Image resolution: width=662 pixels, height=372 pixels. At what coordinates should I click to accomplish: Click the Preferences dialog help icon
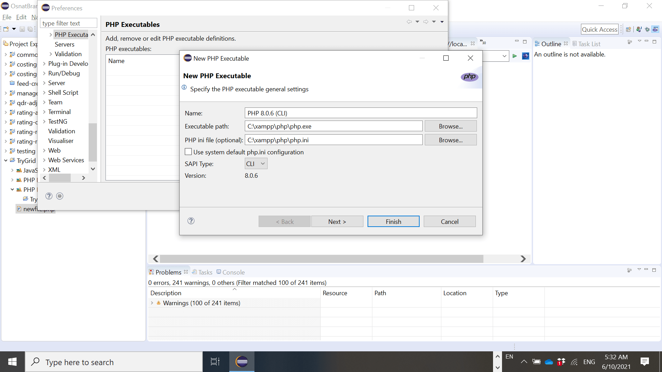tap(49, 196)
